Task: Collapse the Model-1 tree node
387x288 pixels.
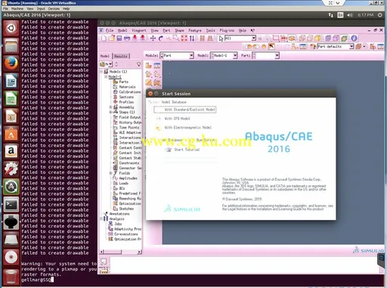Action: (x=106, y=76)
